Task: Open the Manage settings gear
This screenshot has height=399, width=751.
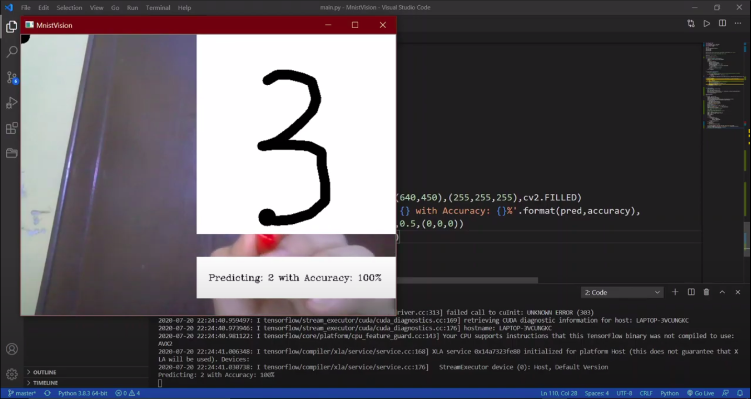Action: [12, 374]
